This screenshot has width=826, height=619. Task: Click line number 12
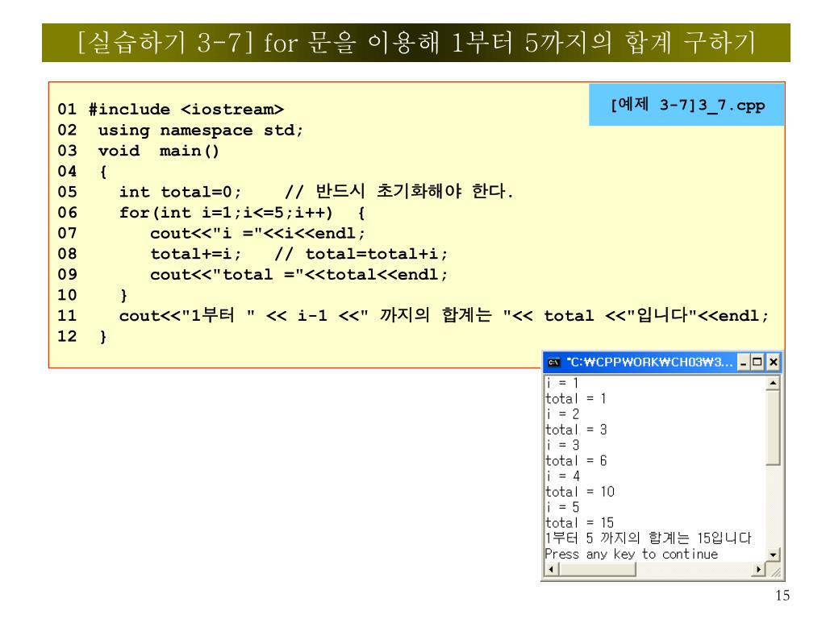[67, 336]
